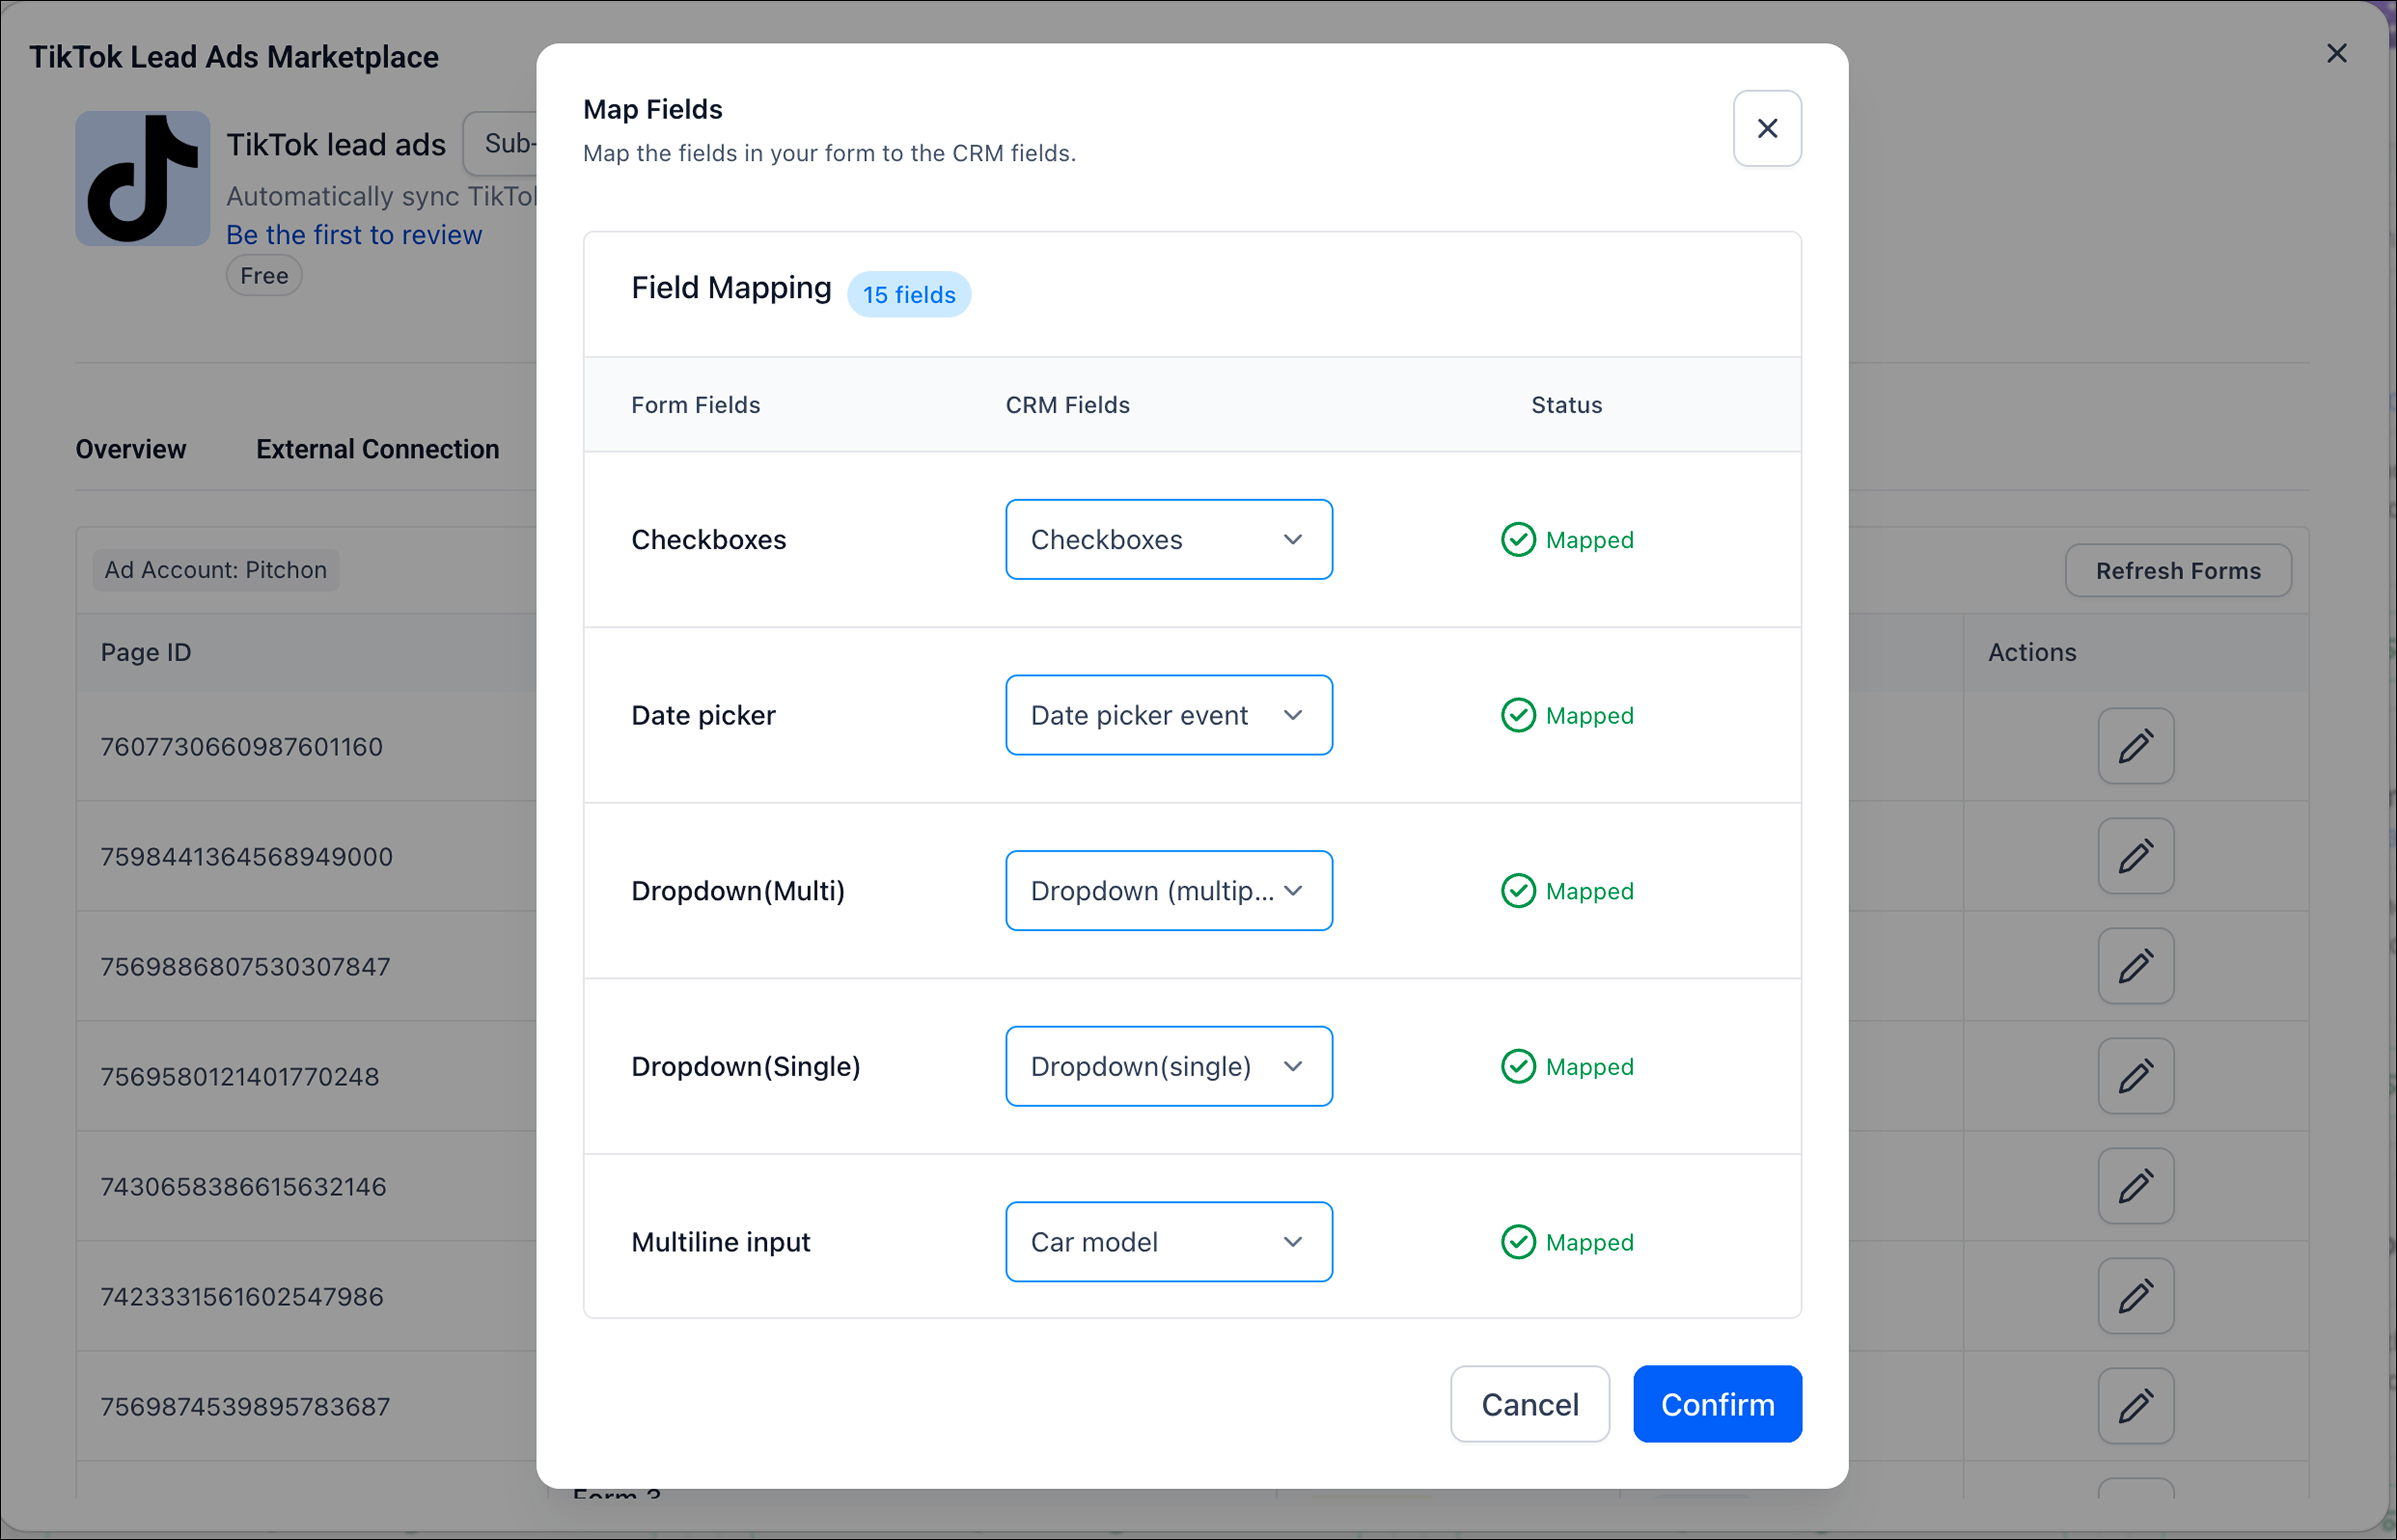Switch to the Overview tab
The image size is (2397, 1540).
131,449
